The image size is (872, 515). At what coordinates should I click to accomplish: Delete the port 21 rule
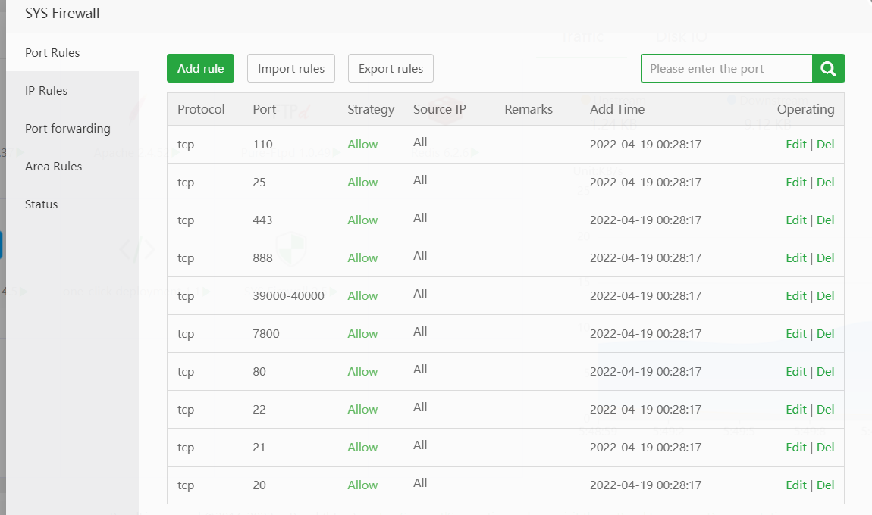pos(826,448)
